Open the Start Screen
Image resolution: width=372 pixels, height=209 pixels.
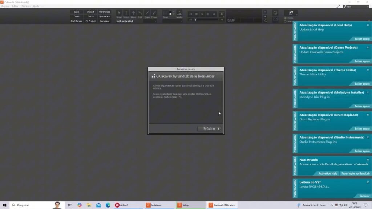[76, 21]
